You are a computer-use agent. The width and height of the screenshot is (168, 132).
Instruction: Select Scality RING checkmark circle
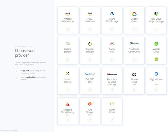pos(112,59)
